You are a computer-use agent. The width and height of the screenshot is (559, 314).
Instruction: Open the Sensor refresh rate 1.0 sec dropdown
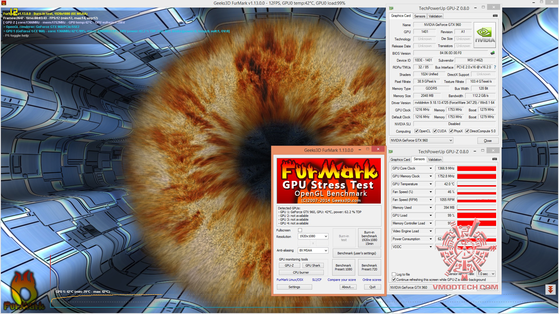pyautogui.click(x=486, y=274)
